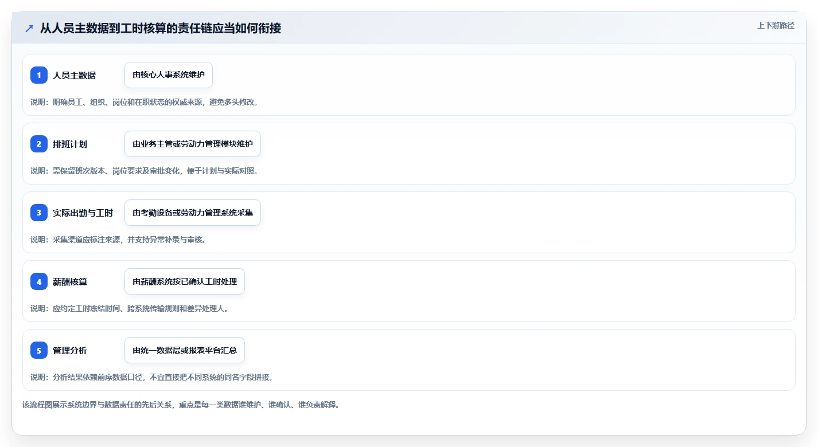Click the step number 4 badge
The height and width of the screenshot is (447, 818).
(39, 281)
